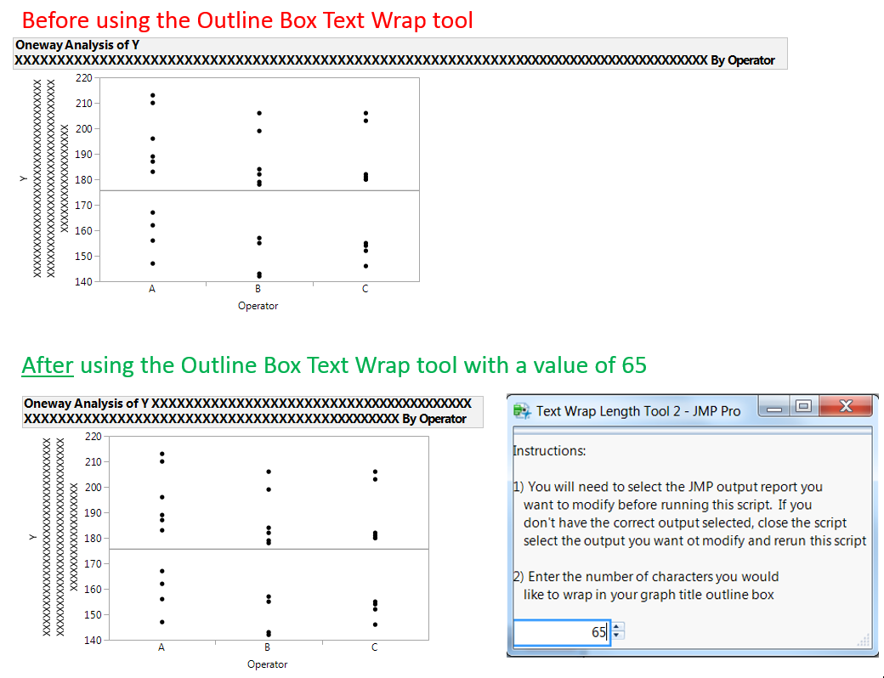Select the Y axis label on the top plot
This screenshot has width=884, height=678.
point(23,179)
